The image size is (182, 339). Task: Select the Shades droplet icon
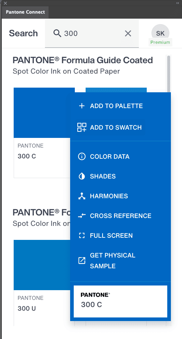point(82,176)
